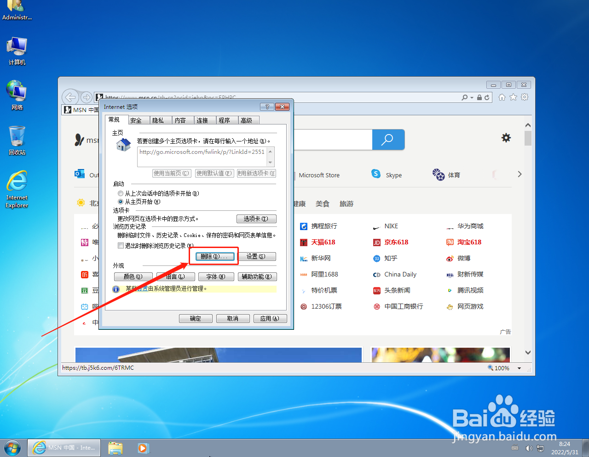Click the sports soccer ball icon
The height and width of the screenshot is (457, 589).
tap(439, 175)
